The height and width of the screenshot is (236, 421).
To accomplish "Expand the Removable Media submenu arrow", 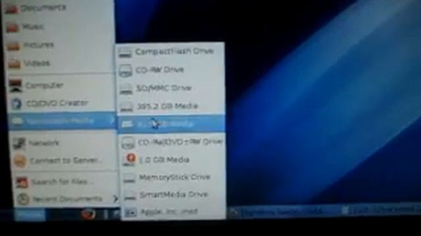I will [x=112, y=121].
